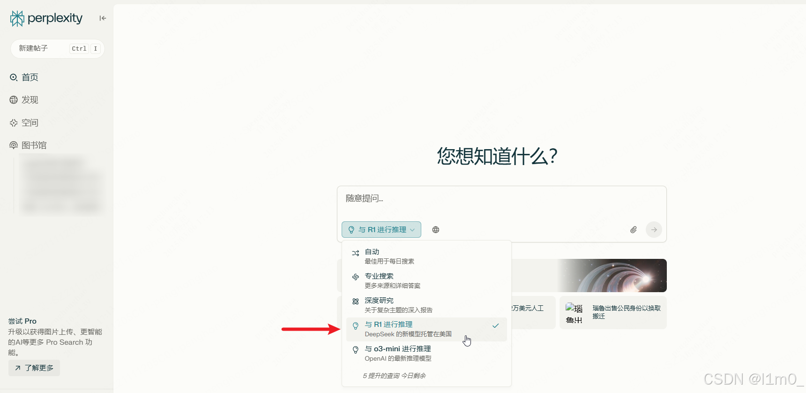806x393 pixels.
Task: Choose 深度研究 mode option
Action: click(x=426, y=305)
